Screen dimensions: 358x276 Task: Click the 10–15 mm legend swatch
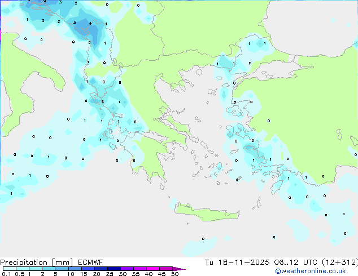pyautogui.click(x=75, y=269)
